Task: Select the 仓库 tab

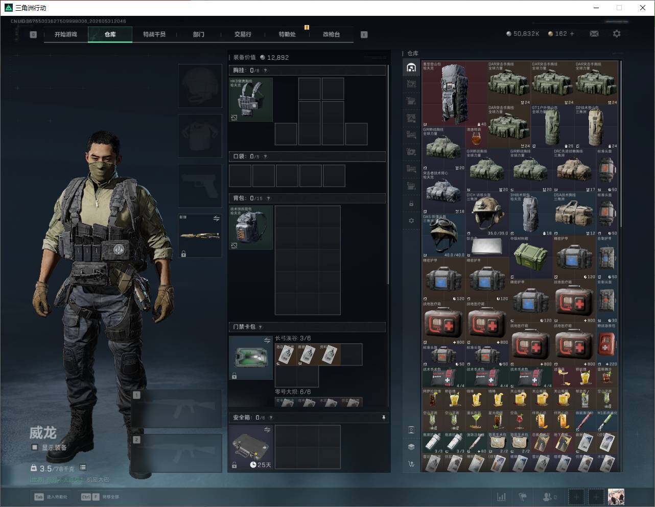Action: [x=110, y=34]
